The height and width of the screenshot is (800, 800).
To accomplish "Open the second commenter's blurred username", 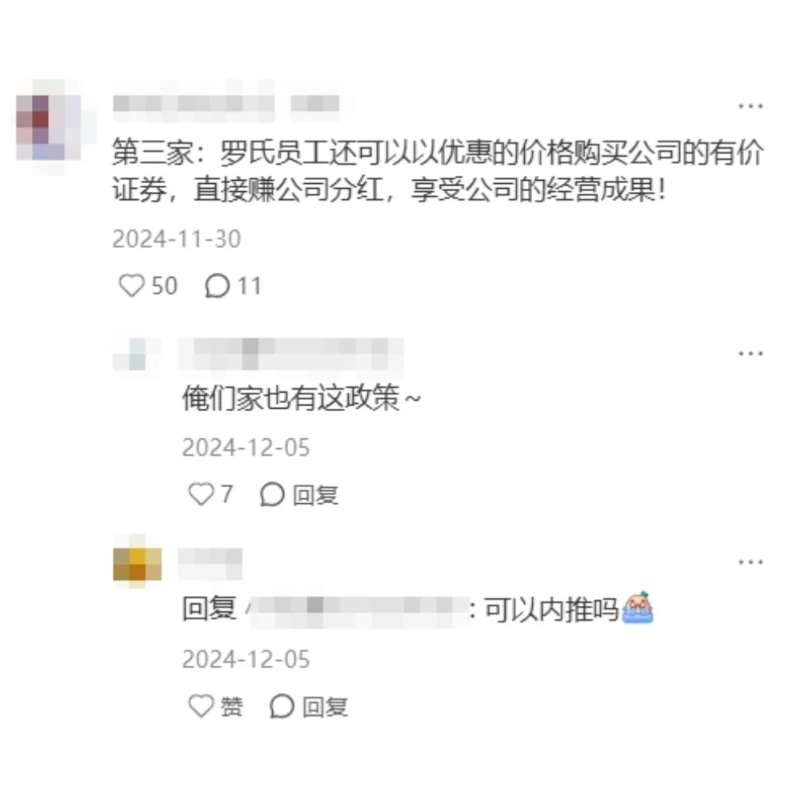I will tap(290, 354).
